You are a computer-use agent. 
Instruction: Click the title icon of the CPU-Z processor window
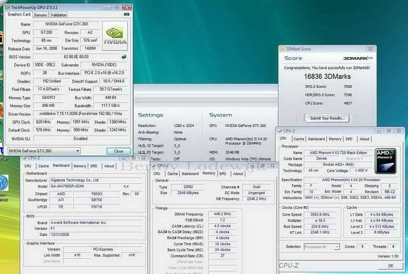coord(279,131)
